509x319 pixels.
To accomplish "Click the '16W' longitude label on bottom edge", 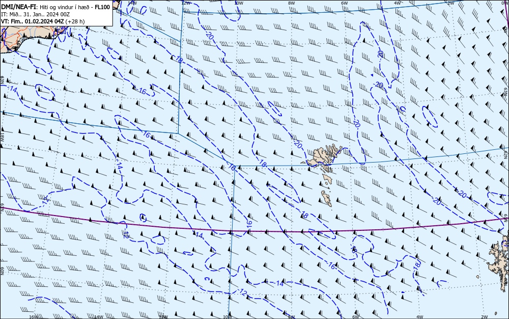I will (x=34, y=317).
